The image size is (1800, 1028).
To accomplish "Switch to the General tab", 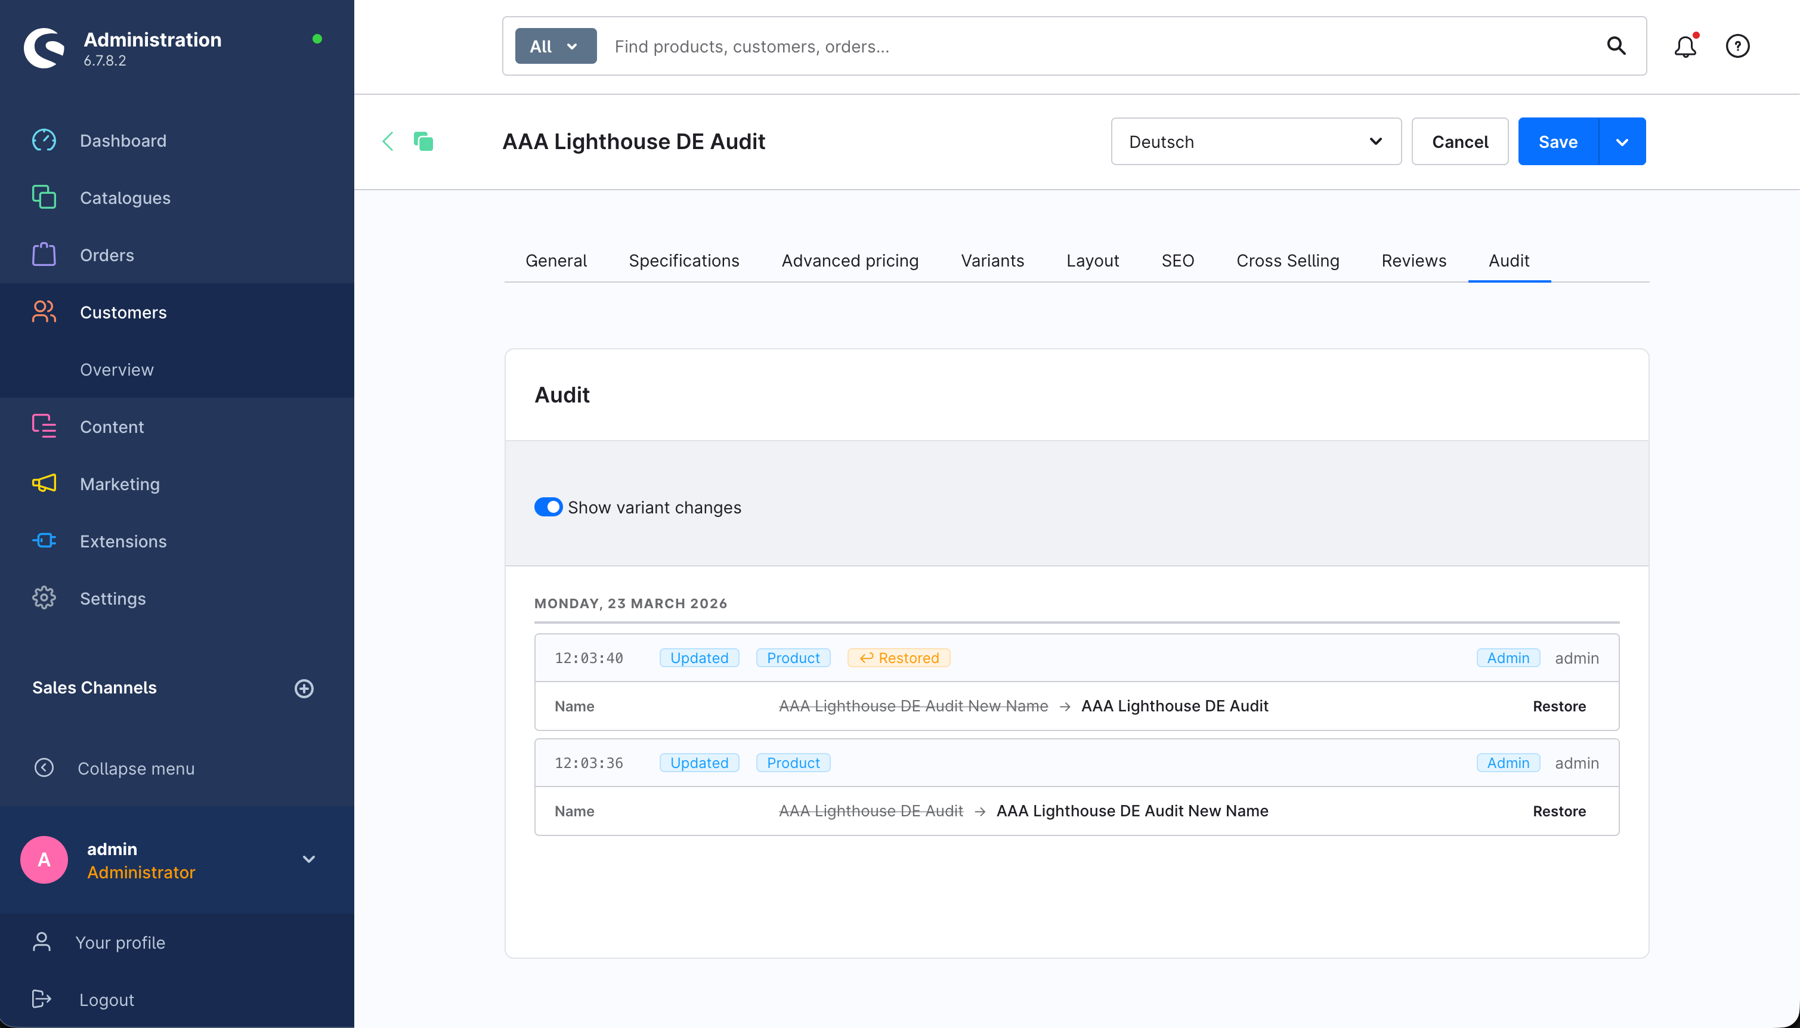I will tap(556, 261).
